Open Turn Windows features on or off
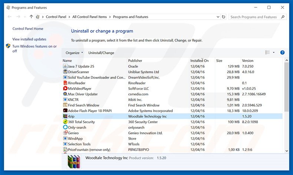This screenshot has height=175, width=293. [x=34, y=48]
